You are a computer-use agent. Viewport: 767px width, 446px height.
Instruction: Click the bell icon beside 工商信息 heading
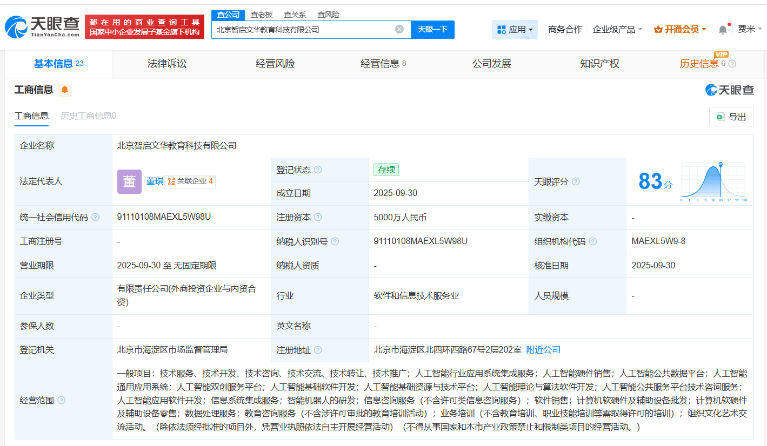64,90
